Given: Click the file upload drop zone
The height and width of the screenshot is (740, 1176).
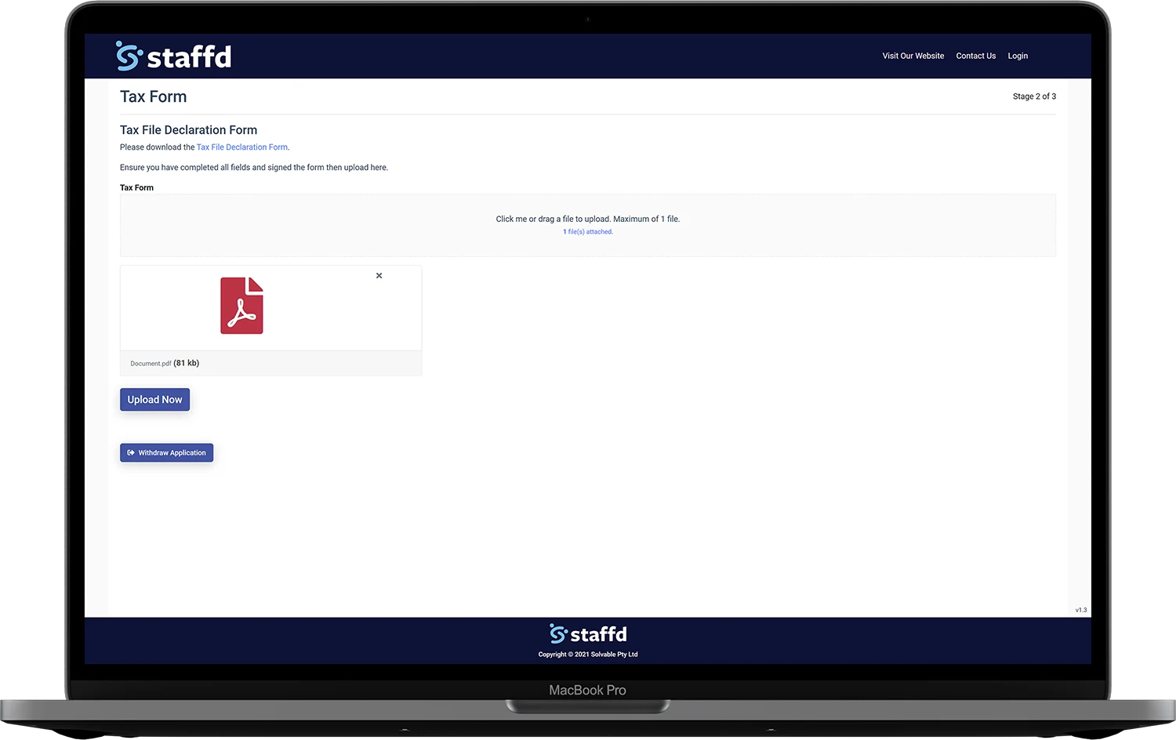Looking at the screenshot, I should [587, 225].
